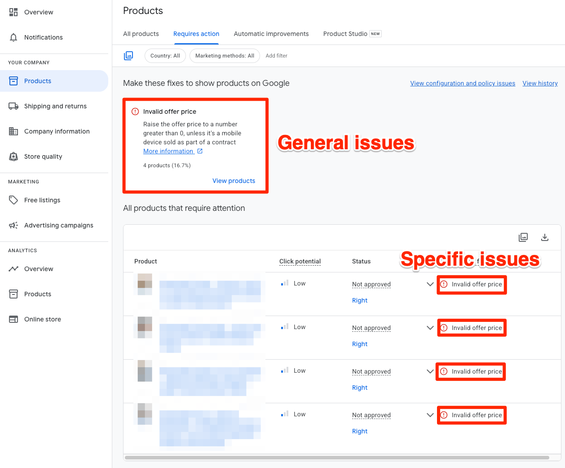
Task: Open Notifications from the bell icon
Action: [13, 37]
